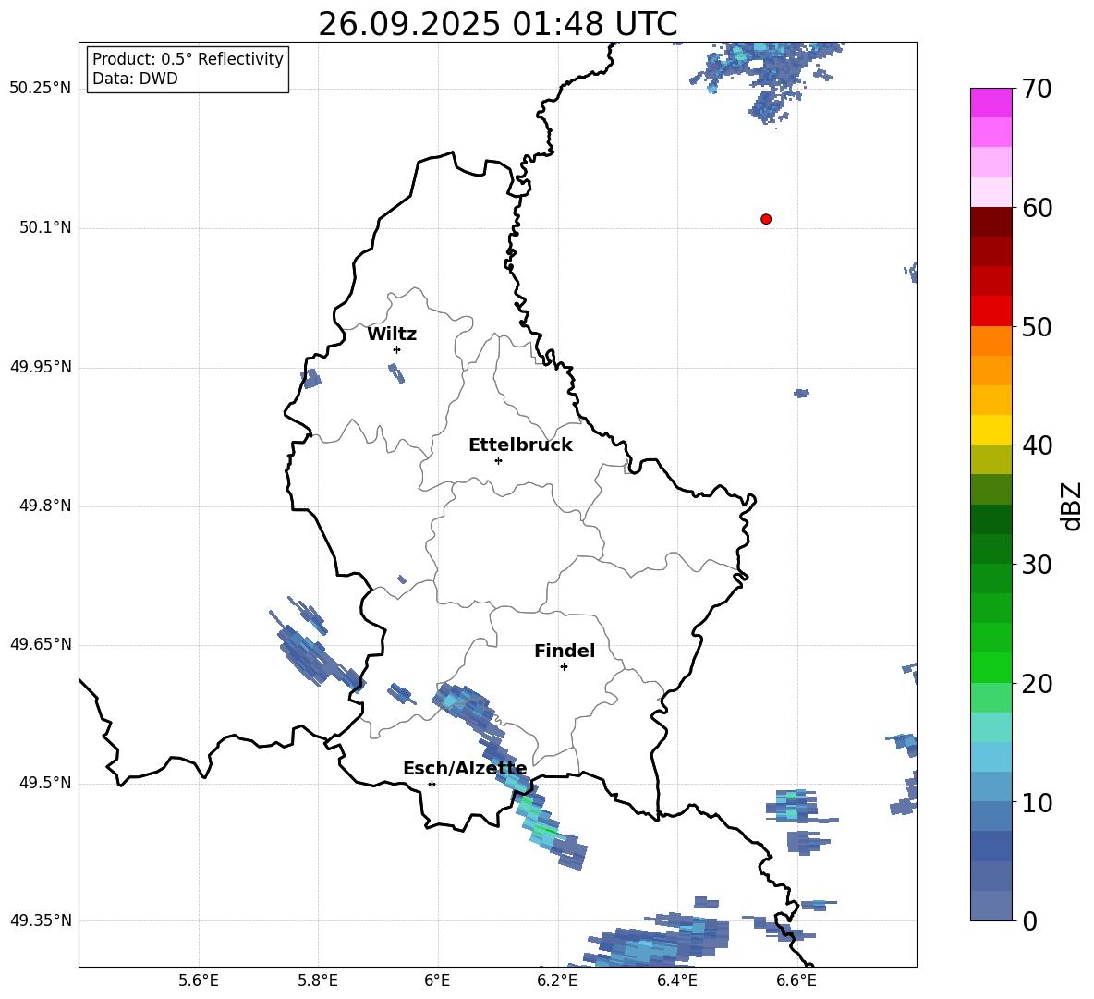
Task: Click the Findel location cross marker
Action: coord(564,667)
